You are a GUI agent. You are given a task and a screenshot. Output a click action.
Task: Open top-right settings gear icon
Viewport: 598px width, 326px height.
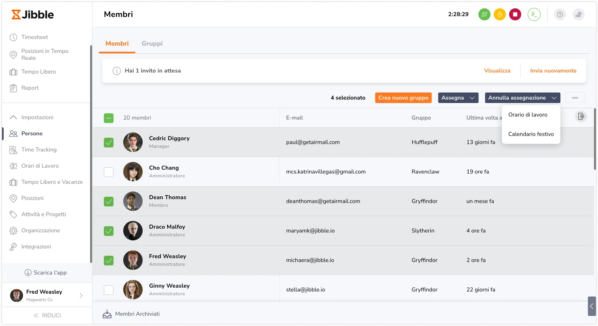tap(579, 15)
